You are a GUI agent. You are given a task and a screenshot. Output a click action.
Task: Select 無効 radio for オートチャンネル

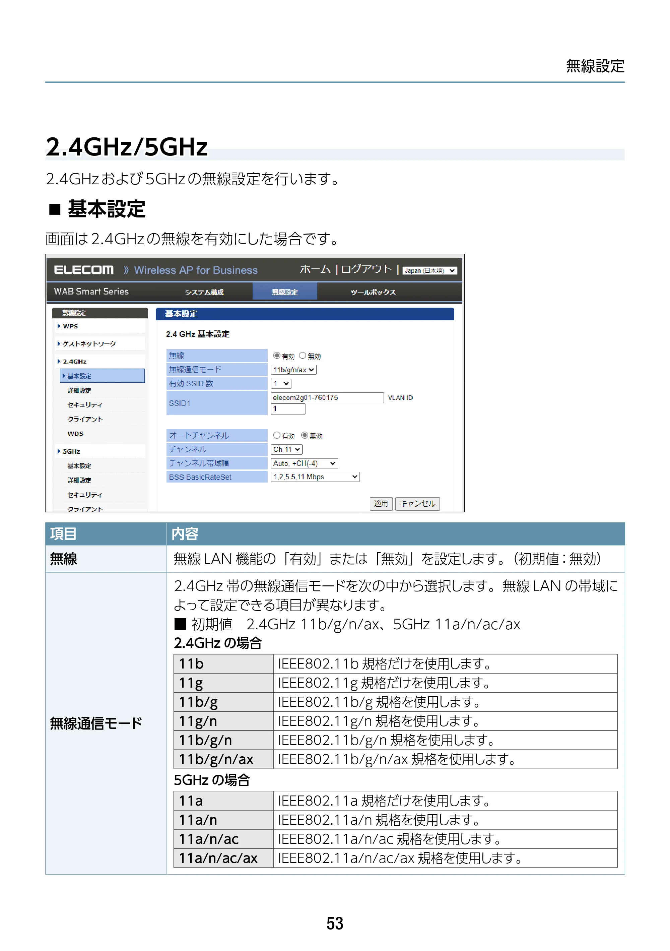tap(305, 435)
